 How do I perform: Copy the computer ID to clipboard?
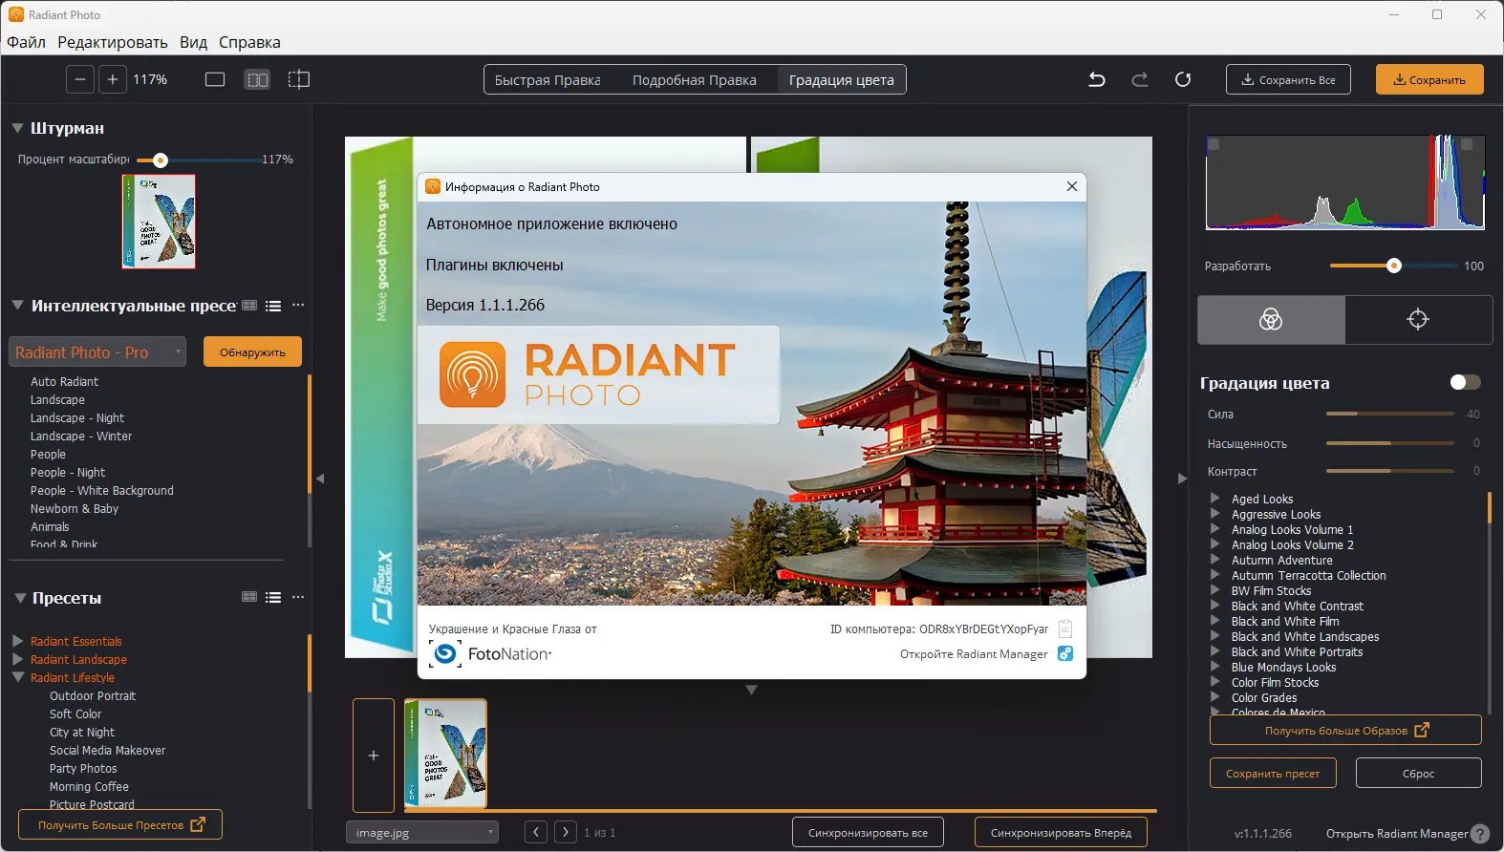point(1065,628)
